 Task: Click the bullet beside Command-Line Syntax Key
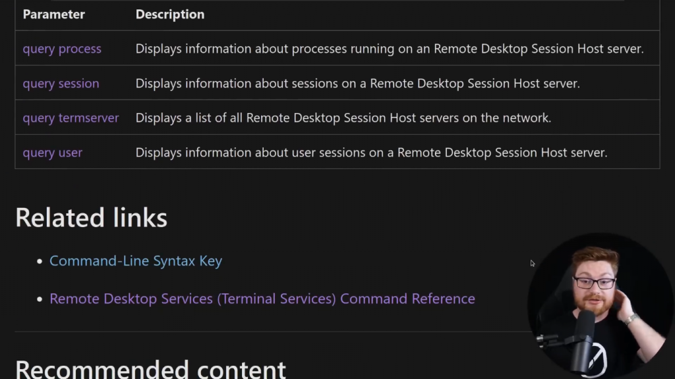pos(40,262)
